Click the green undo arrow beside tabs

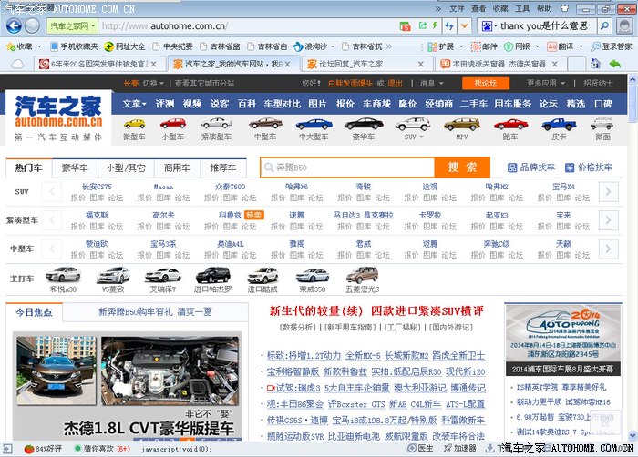point(615,64)
